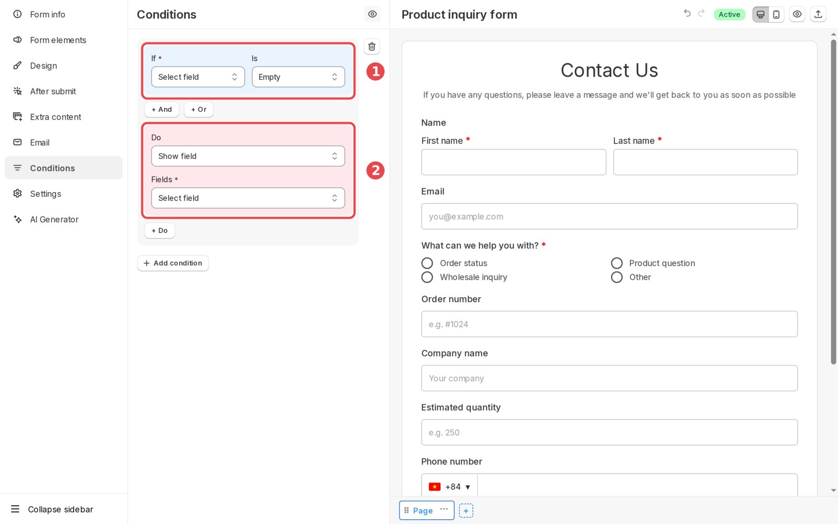Image resolution: width=838 pixels, height=524 pixels.
Task: Open the If 'Select field' dropdown
Action: point(198,77)
